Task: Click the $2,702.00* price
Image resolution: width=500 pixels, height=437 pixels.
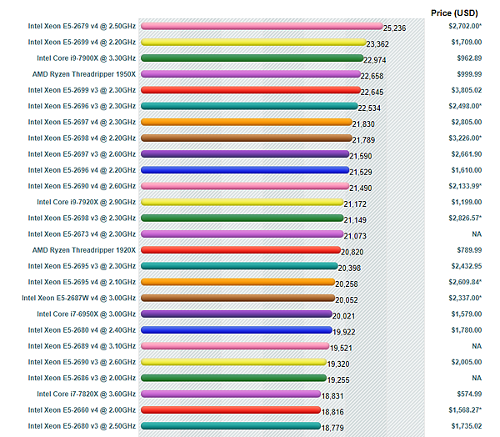Action: click(465, 26)
